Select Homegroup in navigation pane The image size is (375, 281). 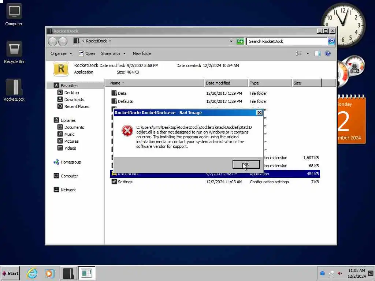[x=67, y=162]
